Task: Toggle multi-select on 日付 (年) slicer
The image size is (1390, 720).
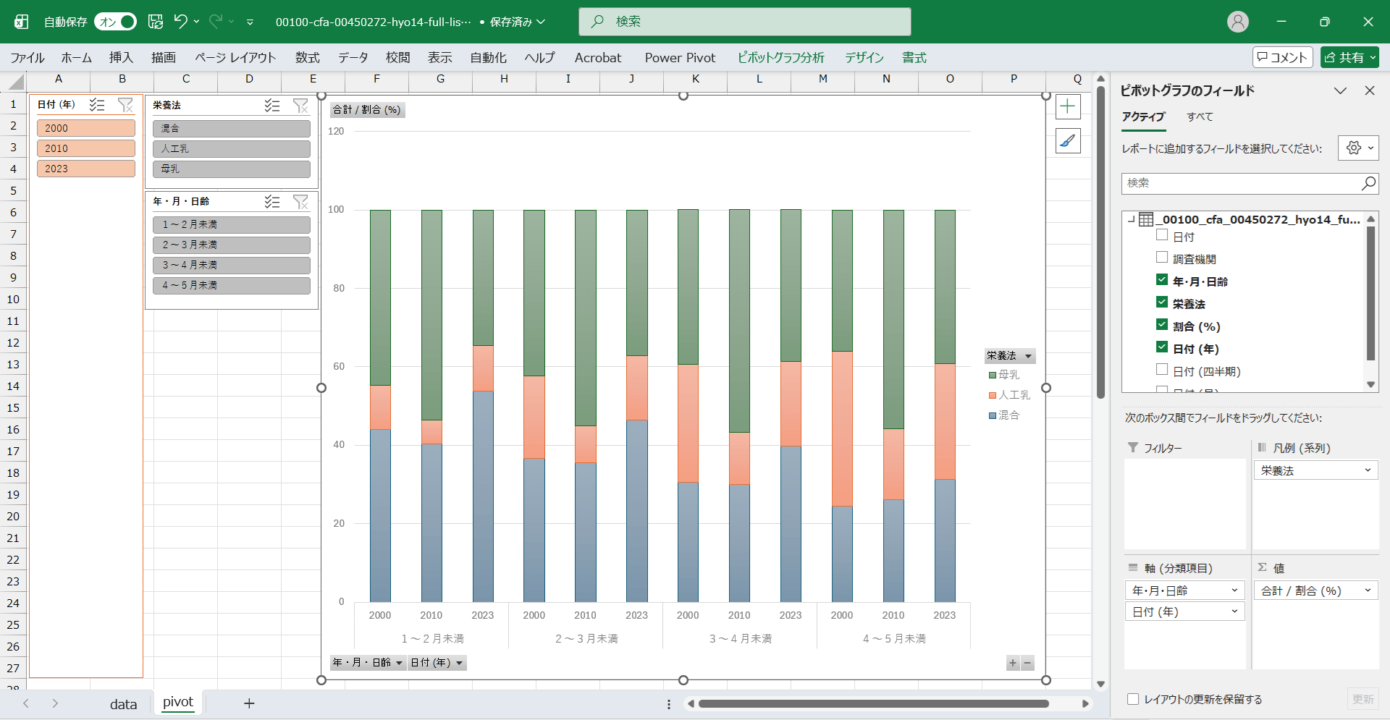Action: click(x=97, y=105)
